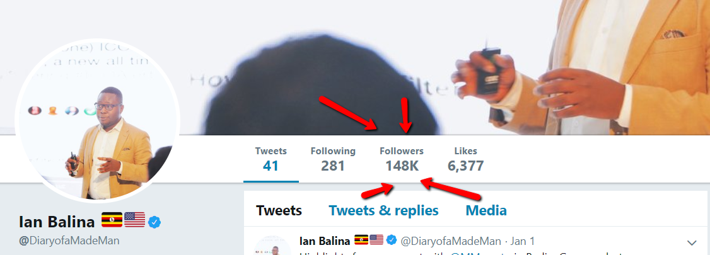710x255 pixels.
Task: Click the US flag in the tweet header
Action: pyautogui.click(x=376, y=240)
